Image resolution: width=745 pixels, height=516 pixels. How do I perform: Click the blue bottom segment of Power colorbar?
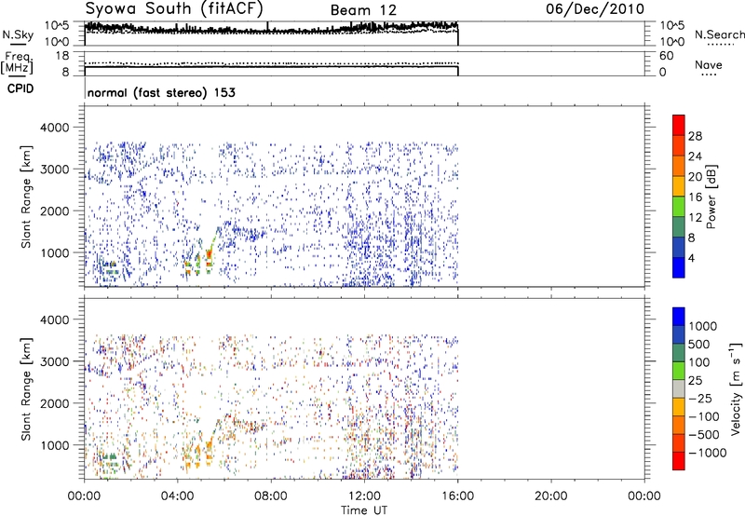(679, 267)
